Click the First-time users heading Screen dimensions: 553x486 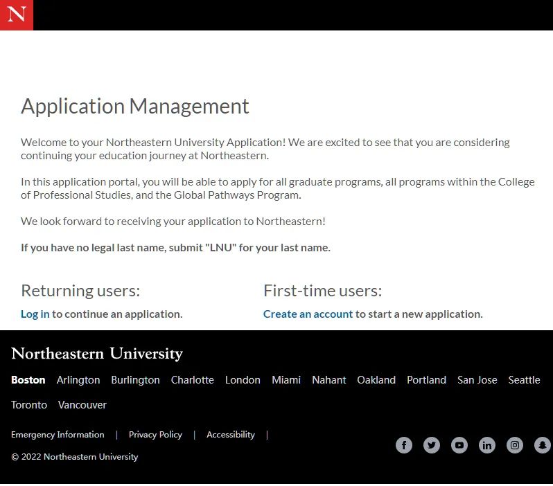tap(323, 291)
